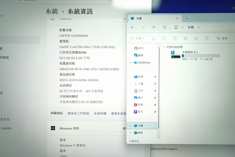Close the 本機 tab

tap(177, 18)
